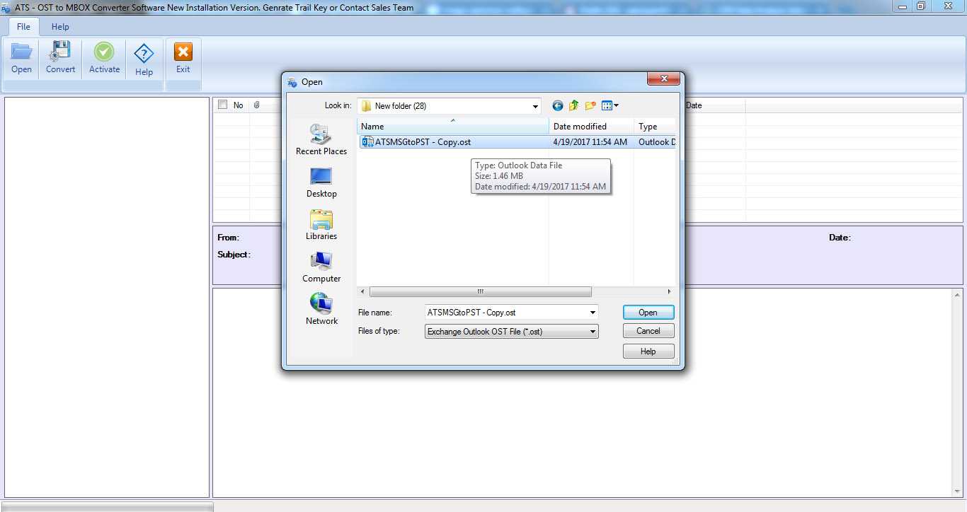The image size is (967, 512).
Task: Select the Network sidebar item
Action: click(x=321, y=308)
